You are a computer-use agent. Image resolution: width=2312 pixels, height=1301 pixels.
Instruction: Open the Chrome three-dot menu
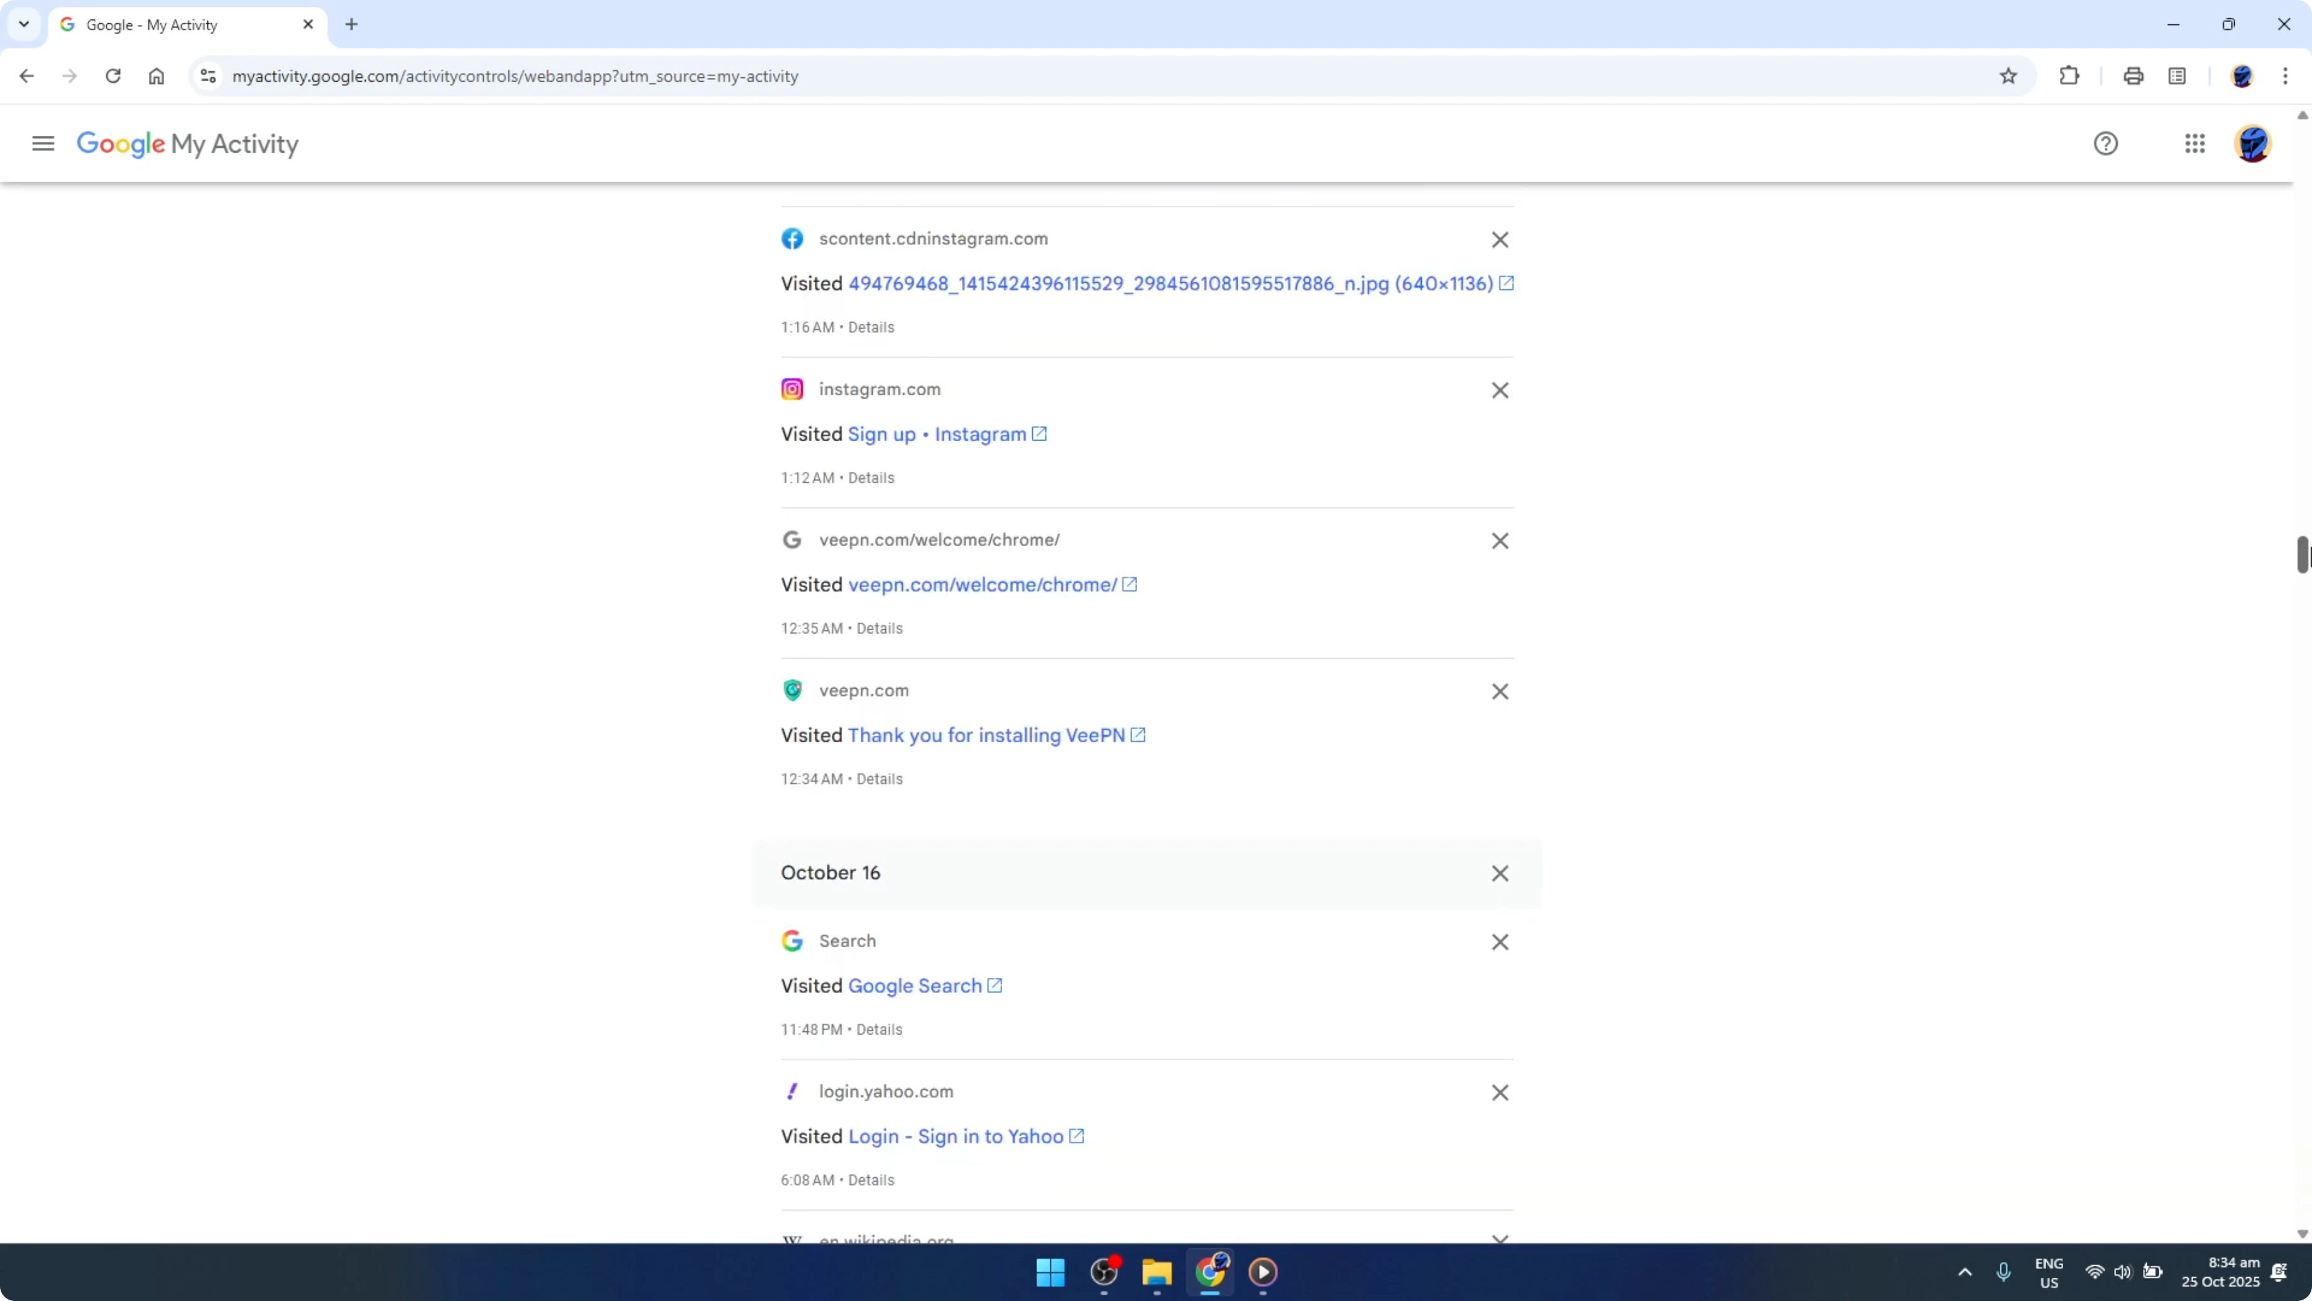click(2285, 76)
